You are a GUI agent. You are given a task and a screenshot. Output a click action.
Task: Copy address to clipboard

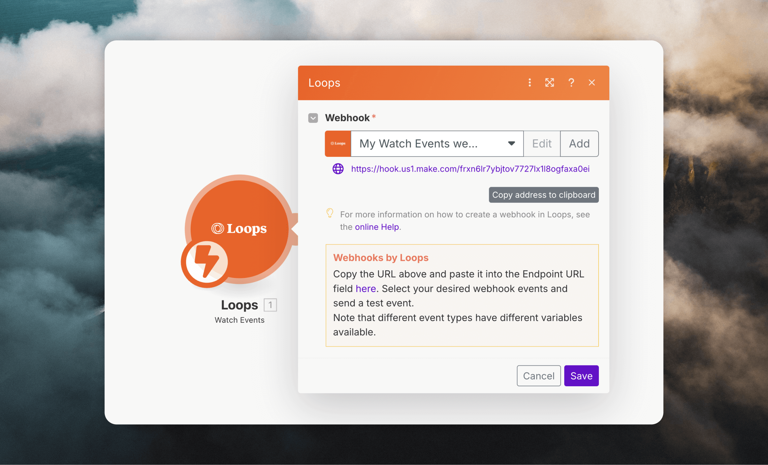point(544,195)
